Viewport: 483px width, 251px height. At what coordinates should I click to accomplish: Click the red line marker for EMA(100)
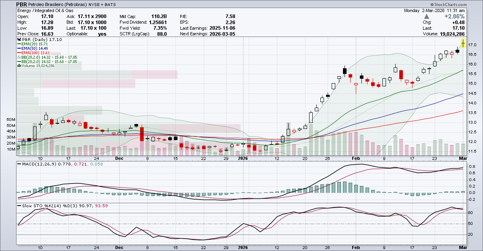point(19,53)
